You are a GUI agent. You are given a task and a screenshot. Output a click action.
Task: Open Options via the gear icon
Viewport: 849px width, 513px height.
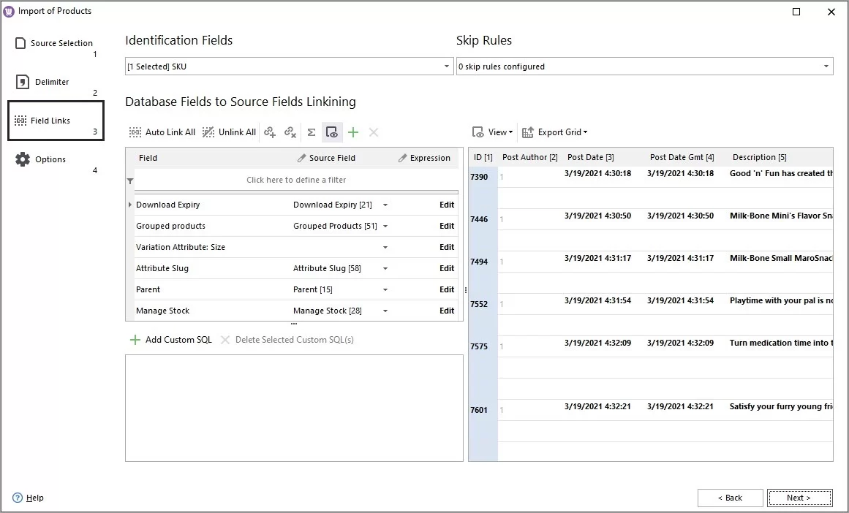(x=21, y=159)
